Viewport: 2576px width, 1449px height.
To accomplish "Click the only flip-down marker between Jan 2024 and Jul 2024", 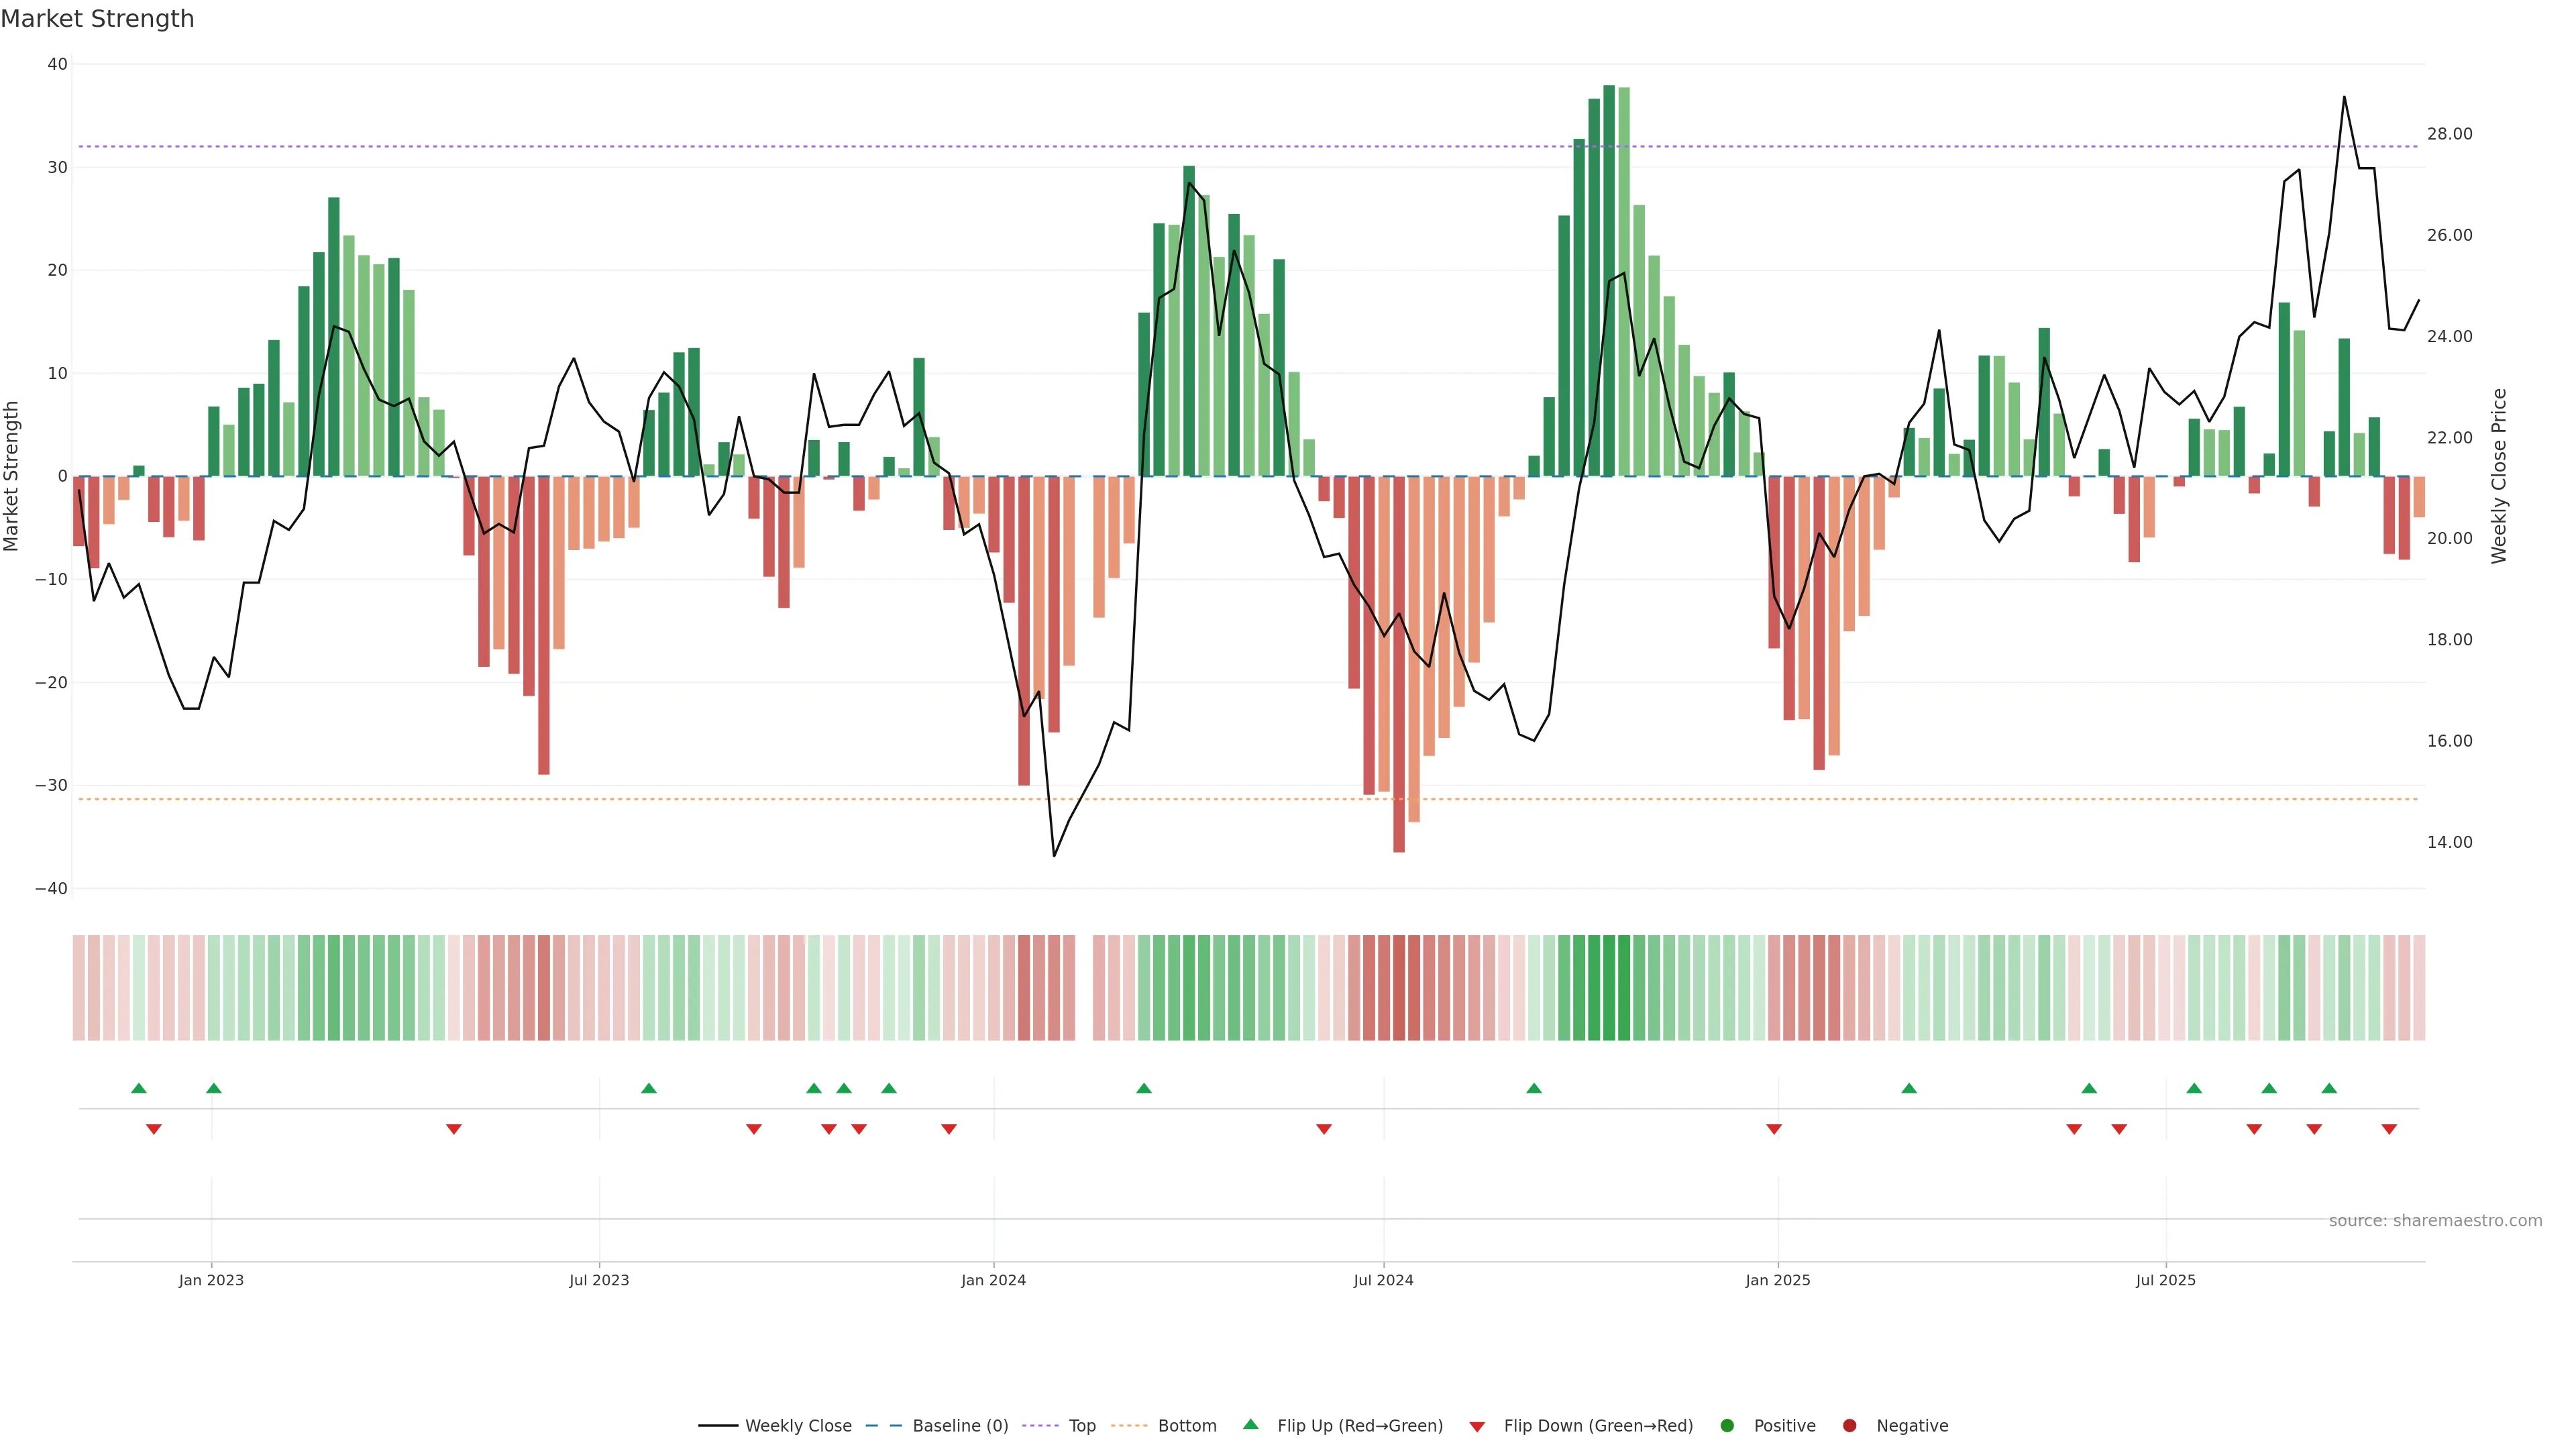I will tap(1324, 1129).
